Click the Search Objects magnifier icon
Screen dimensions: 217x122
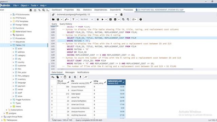[x=43, y=10]
